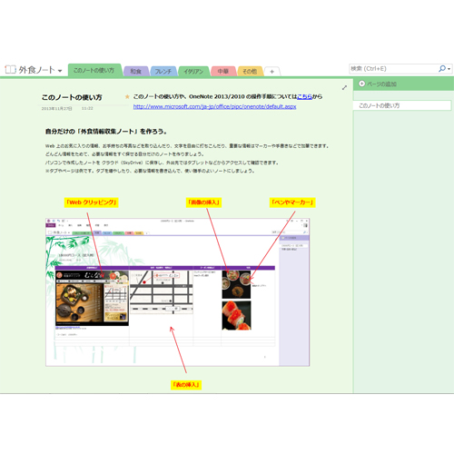Select the このノートの使い方 section tab
Viewport: 454px width, 454px height.
[94, 70]
